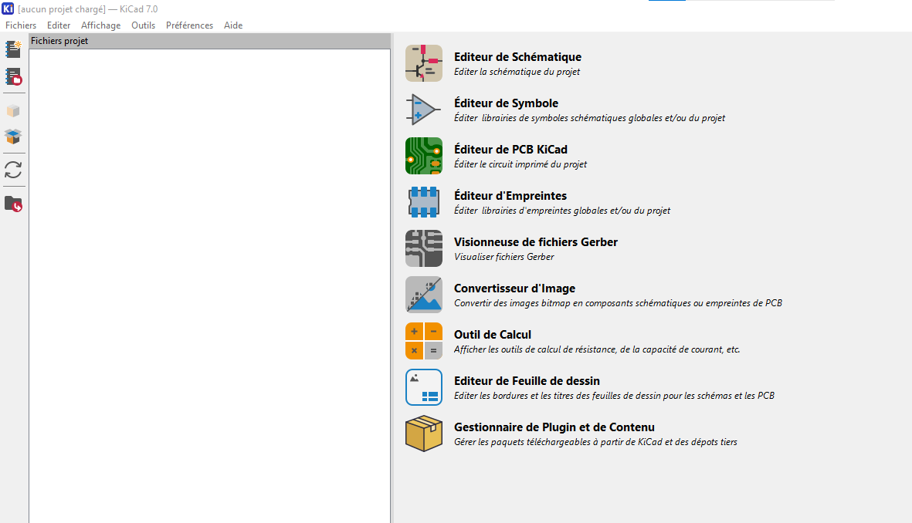Open the Préférences menu
Screen dimensions: 912x523
coord(189,25)
